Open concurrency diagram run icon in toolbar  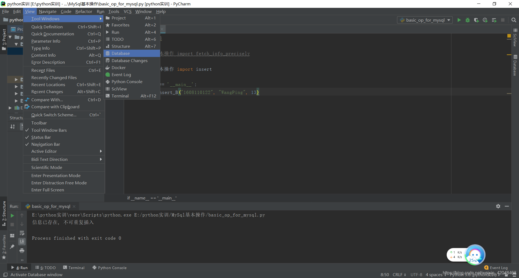pos(494,20)
